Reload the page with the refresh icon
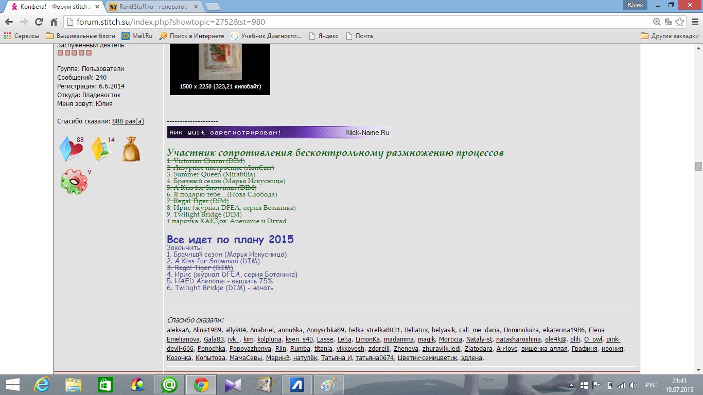 [39, 22]
